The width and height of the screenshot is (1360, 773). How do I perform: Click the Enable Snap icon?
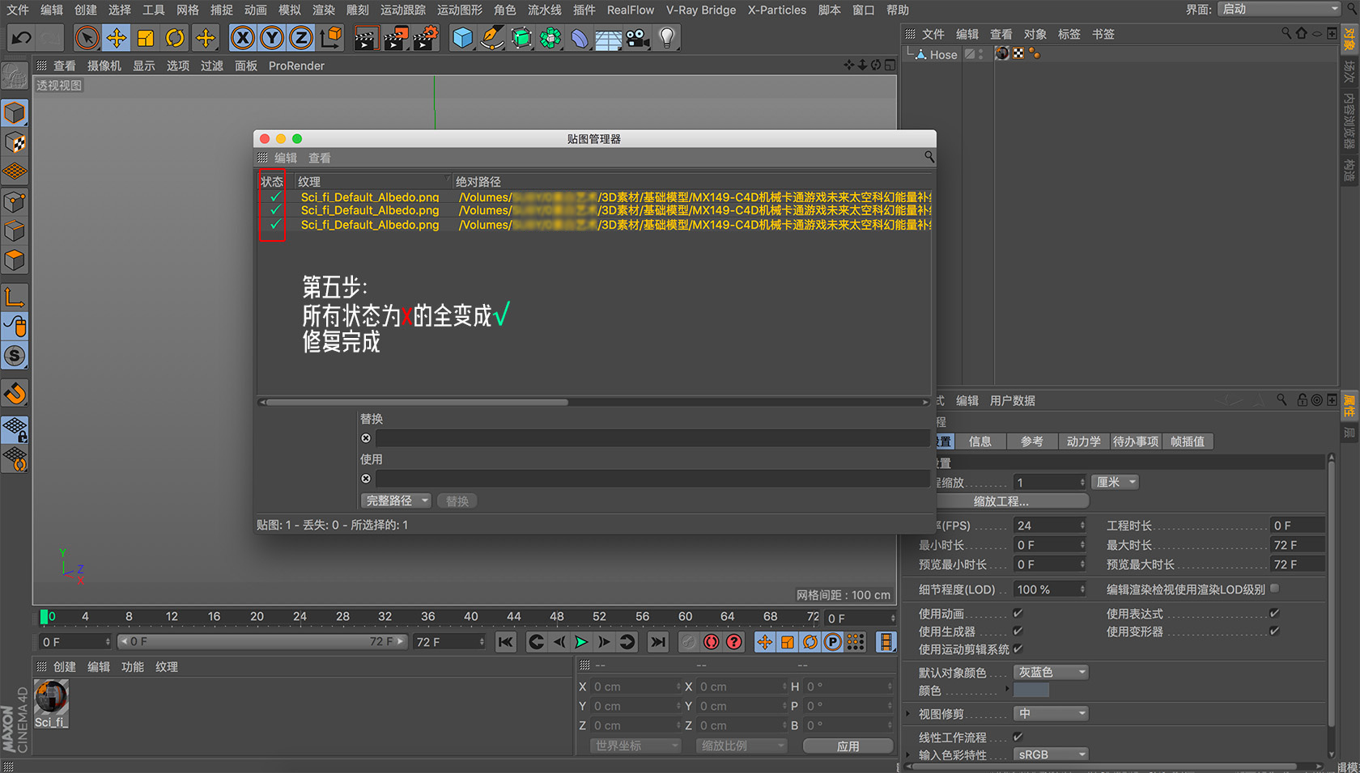(x=15, y=394)
